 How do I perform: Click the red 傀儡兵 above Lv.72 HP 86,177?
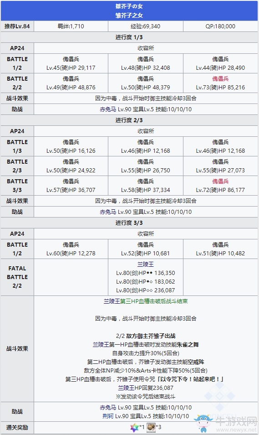pos(220,181)
